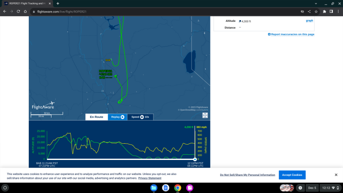Close the ROPER21 Flight Tracking tab

click(x=50, y=3)
